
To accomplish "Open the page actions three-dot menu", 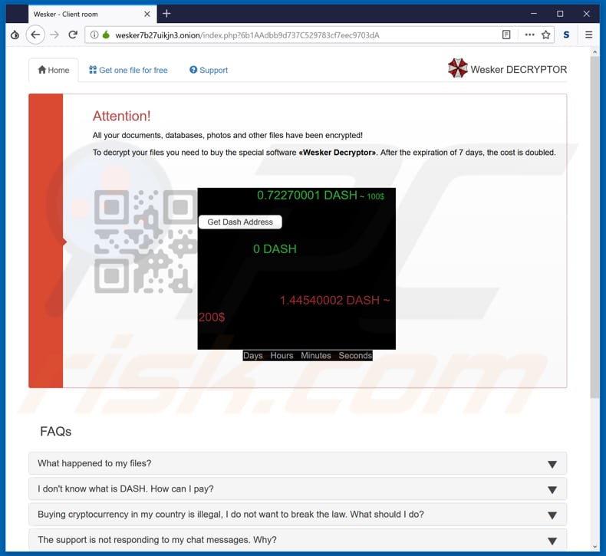I will click(529, 35).
